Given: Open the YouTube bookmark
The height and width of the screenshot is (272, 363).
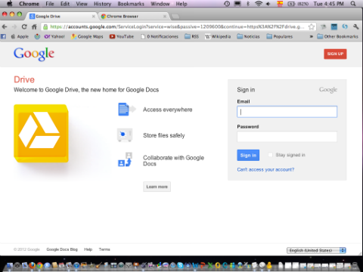Looking at the screenshot, I should pos(122,36).
